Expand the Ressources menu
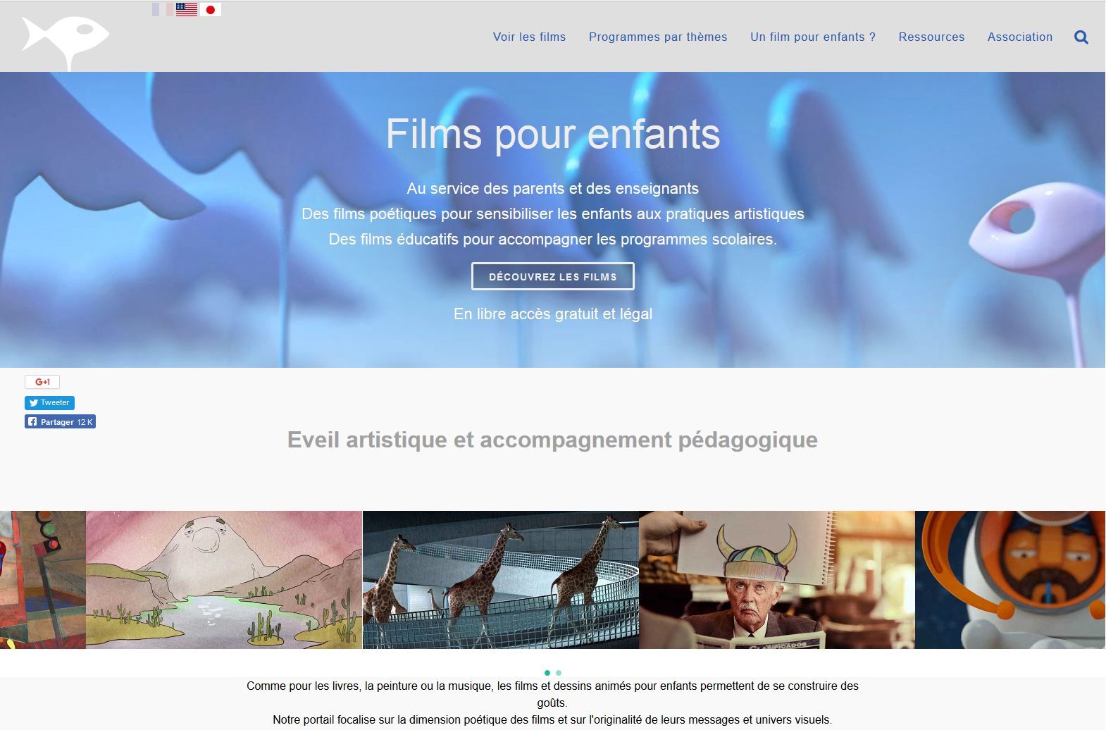The image size is (1106, 730). coord(931,37)
